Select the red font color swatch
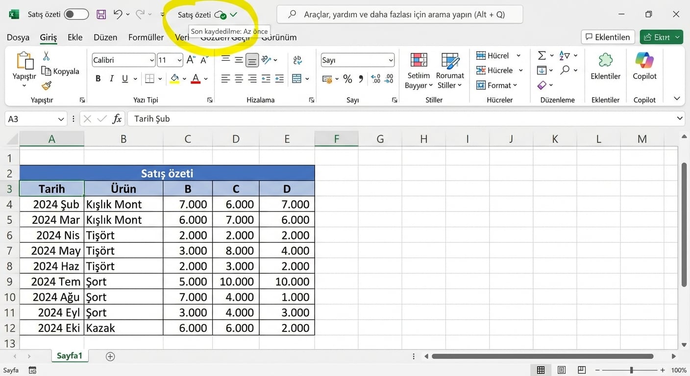The width and height of the screenshot is (690, 376). [x=196, y=78]
